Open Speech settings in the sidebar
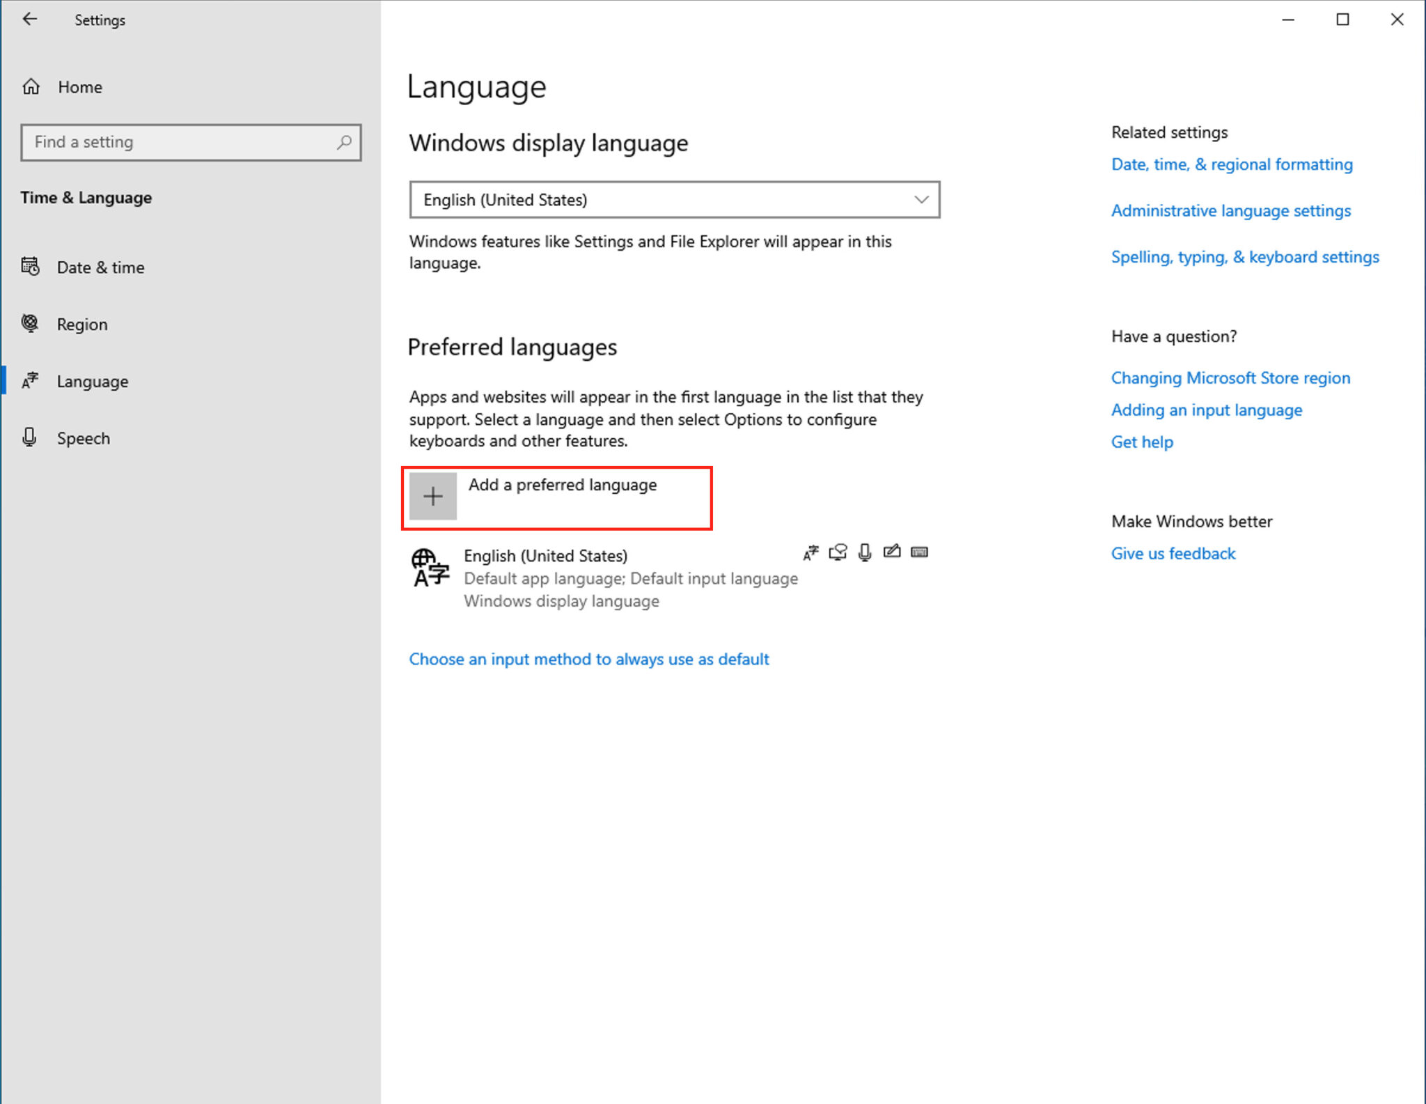The image size is (1426, 1104). point(83,438)
